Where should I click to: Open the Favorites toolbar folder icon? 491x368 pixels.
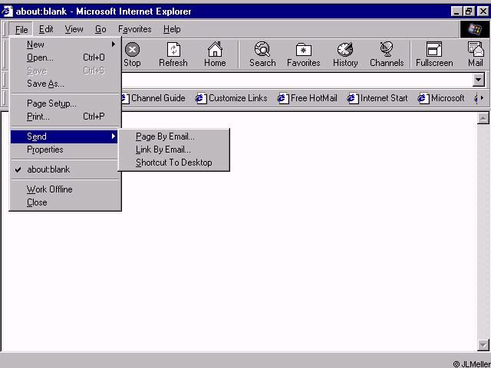click(304, 54)
